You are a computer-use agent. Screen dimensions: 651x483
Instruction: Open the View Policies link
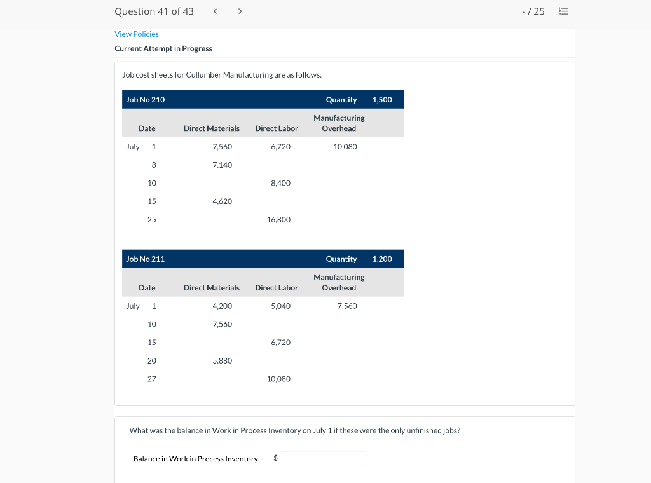point(137,34)
